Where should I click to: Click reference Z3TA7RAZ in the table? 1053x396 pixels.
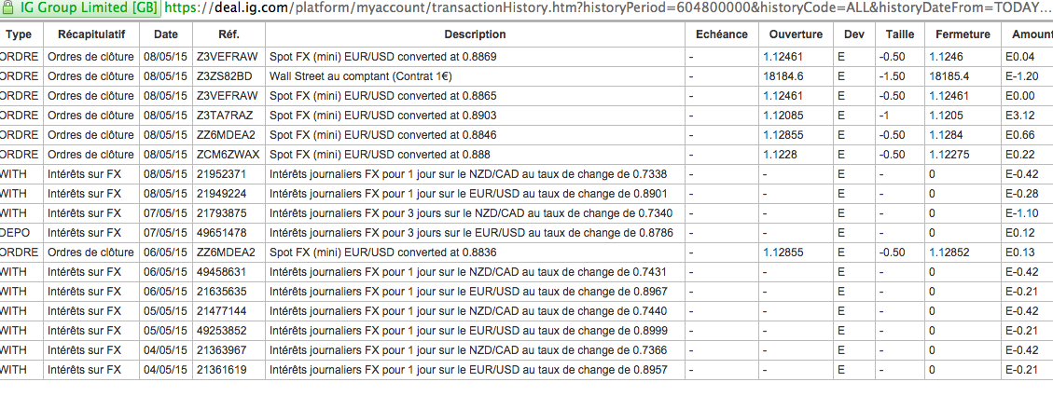click(x=224, y=115)
